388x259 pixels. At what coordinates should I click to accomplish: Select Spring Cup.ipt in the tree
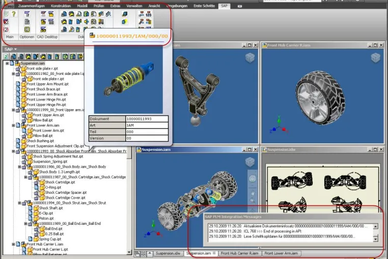click(50, 239)
